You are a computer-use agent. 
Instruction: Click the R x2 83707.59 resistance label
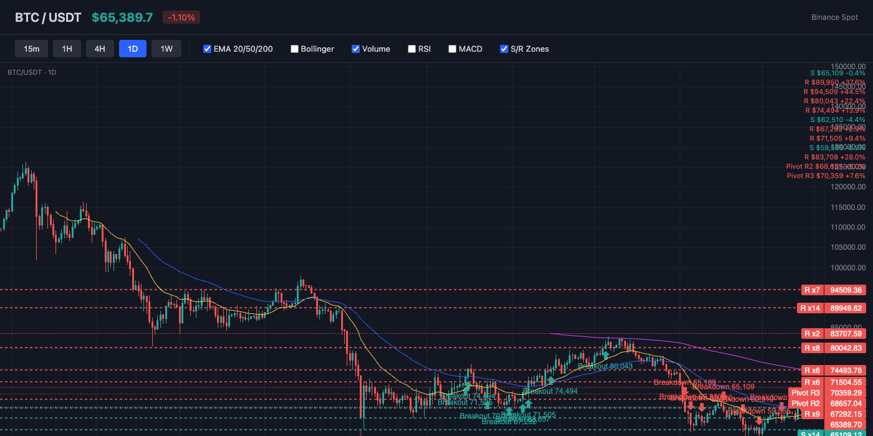[833, 333]
